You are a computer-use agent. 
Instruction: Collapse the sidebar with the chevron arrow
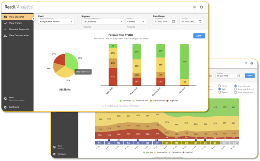click(34, 19)
